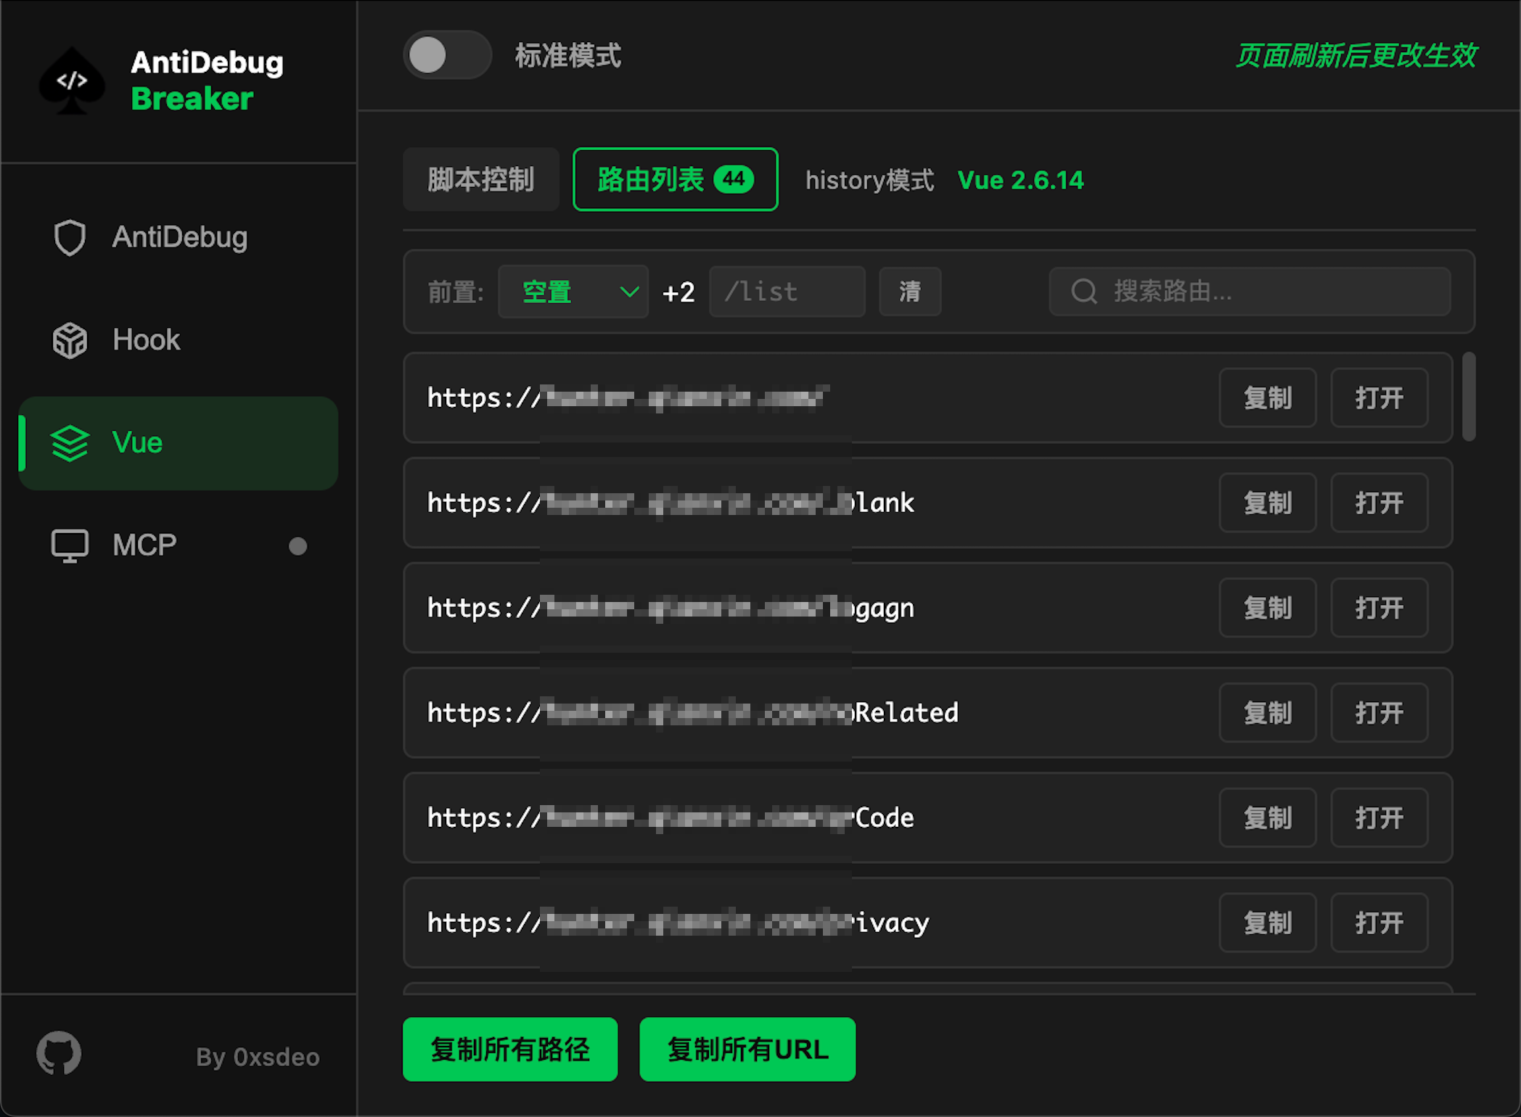Open the first route URL
The image size is (1521, 1117).
(1379, 398)
